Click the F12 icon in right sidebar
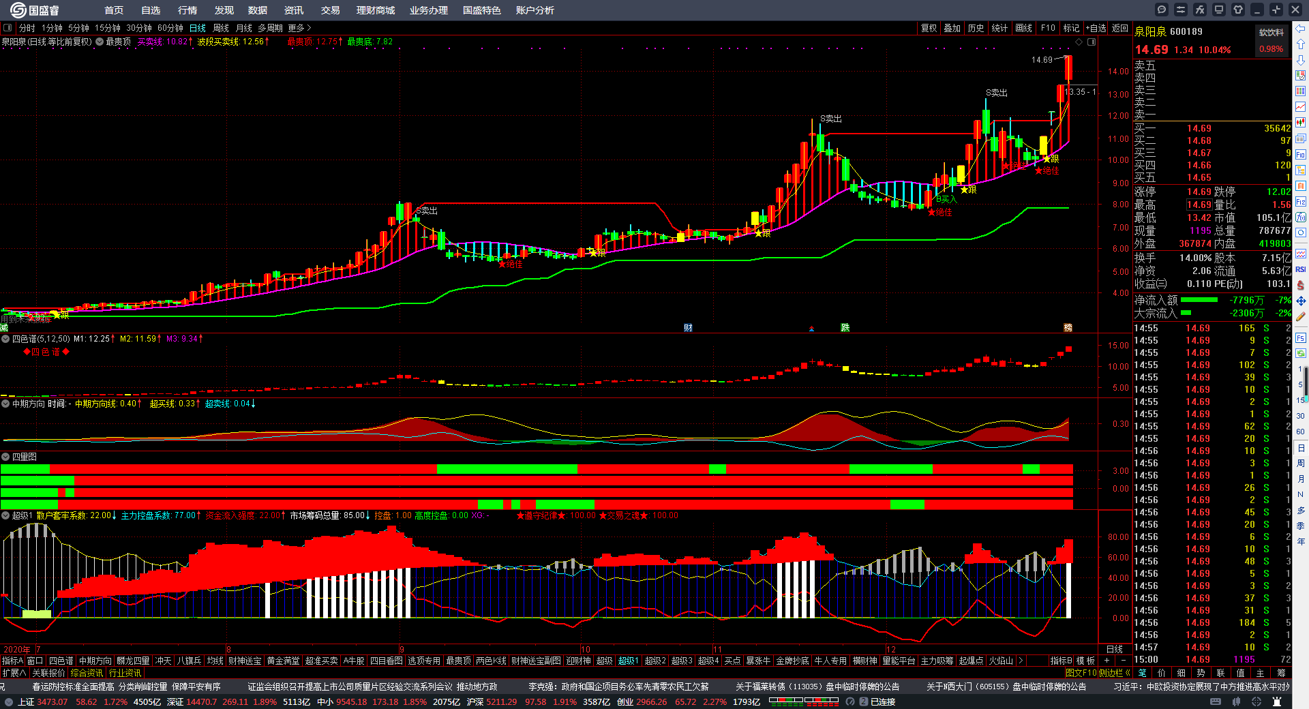The image size is (1309, 709). (1301, 202)
